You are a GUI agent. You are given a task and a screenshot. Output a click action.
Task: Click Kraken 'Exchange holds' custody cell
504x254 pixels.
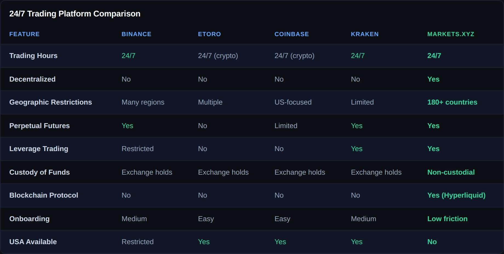coord(376,172)
